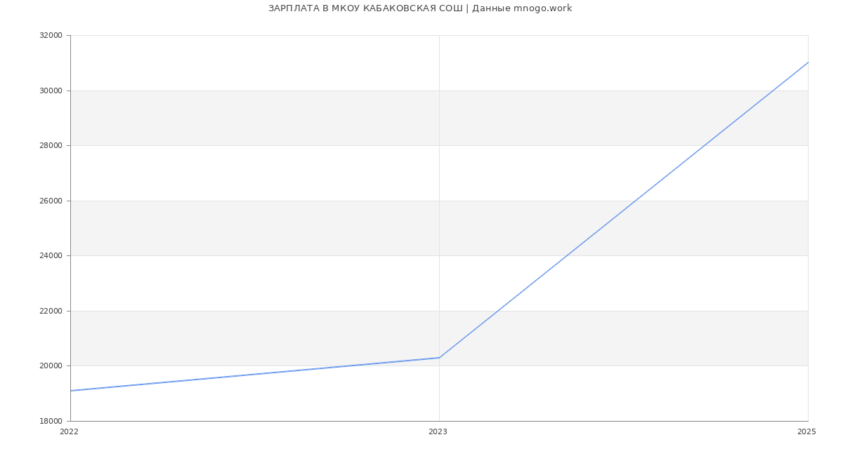Click the 2025 x-axis label
The image size is (843, 456).
point(806,432)
